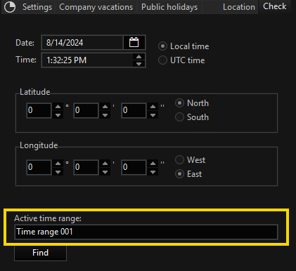Select the UTC time radio option
Image resolution: width=296 pixels, height=271 pixels.
[181, 60]
